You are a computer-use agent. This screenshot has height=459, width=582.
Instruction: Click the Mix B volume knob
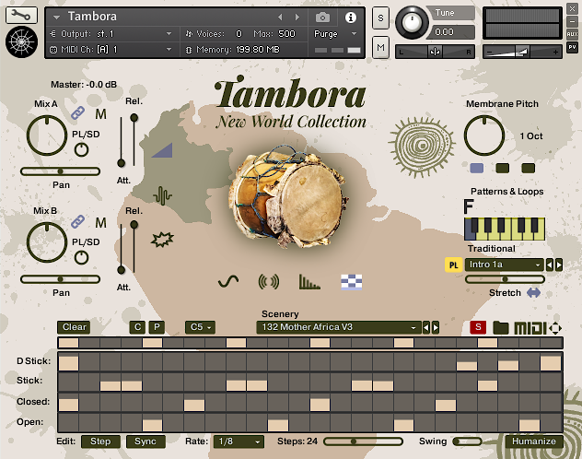47,243
